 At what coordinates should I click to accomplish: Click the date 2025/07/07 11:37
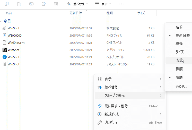pyautogui.click(x=81, y=28)
